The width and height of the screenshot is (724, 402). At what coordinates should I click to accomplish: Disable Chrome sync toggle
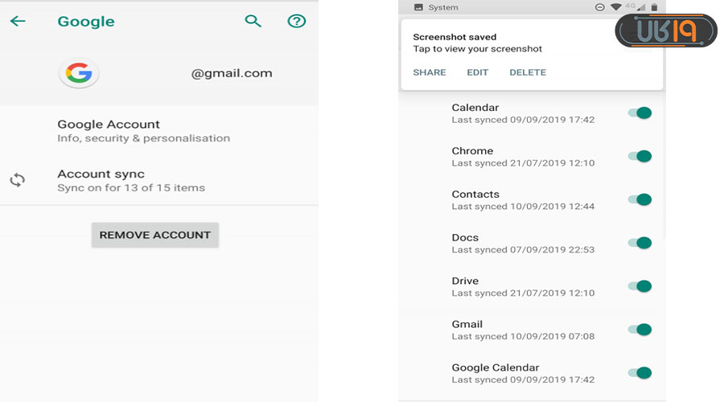pyautogui.click(x=640, y=157)
